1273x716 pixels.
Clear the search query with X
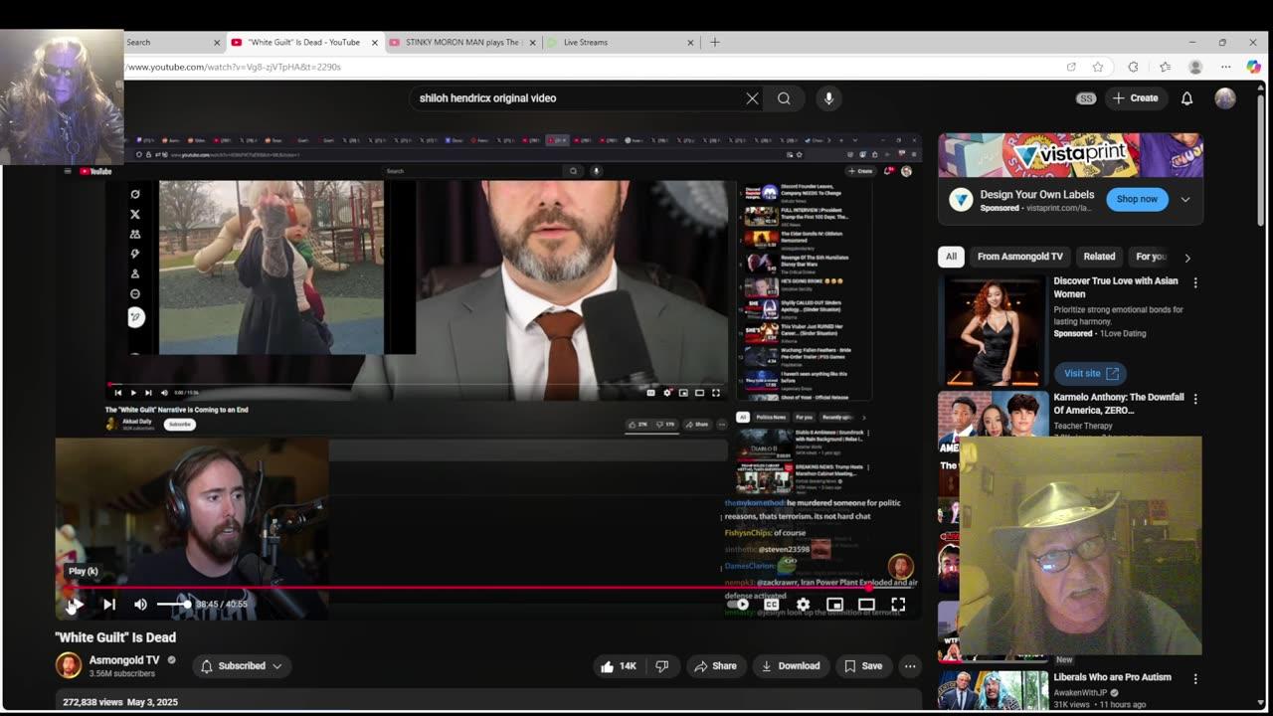[752, 98]
